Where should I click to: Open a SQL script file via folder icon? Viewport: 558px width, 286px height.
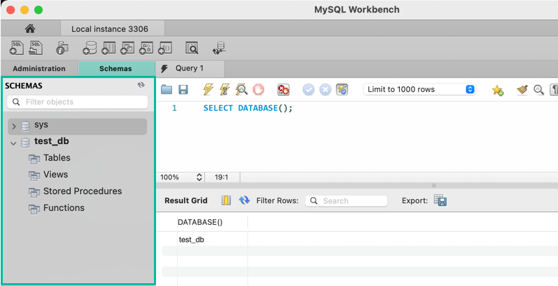coord(166,90)
